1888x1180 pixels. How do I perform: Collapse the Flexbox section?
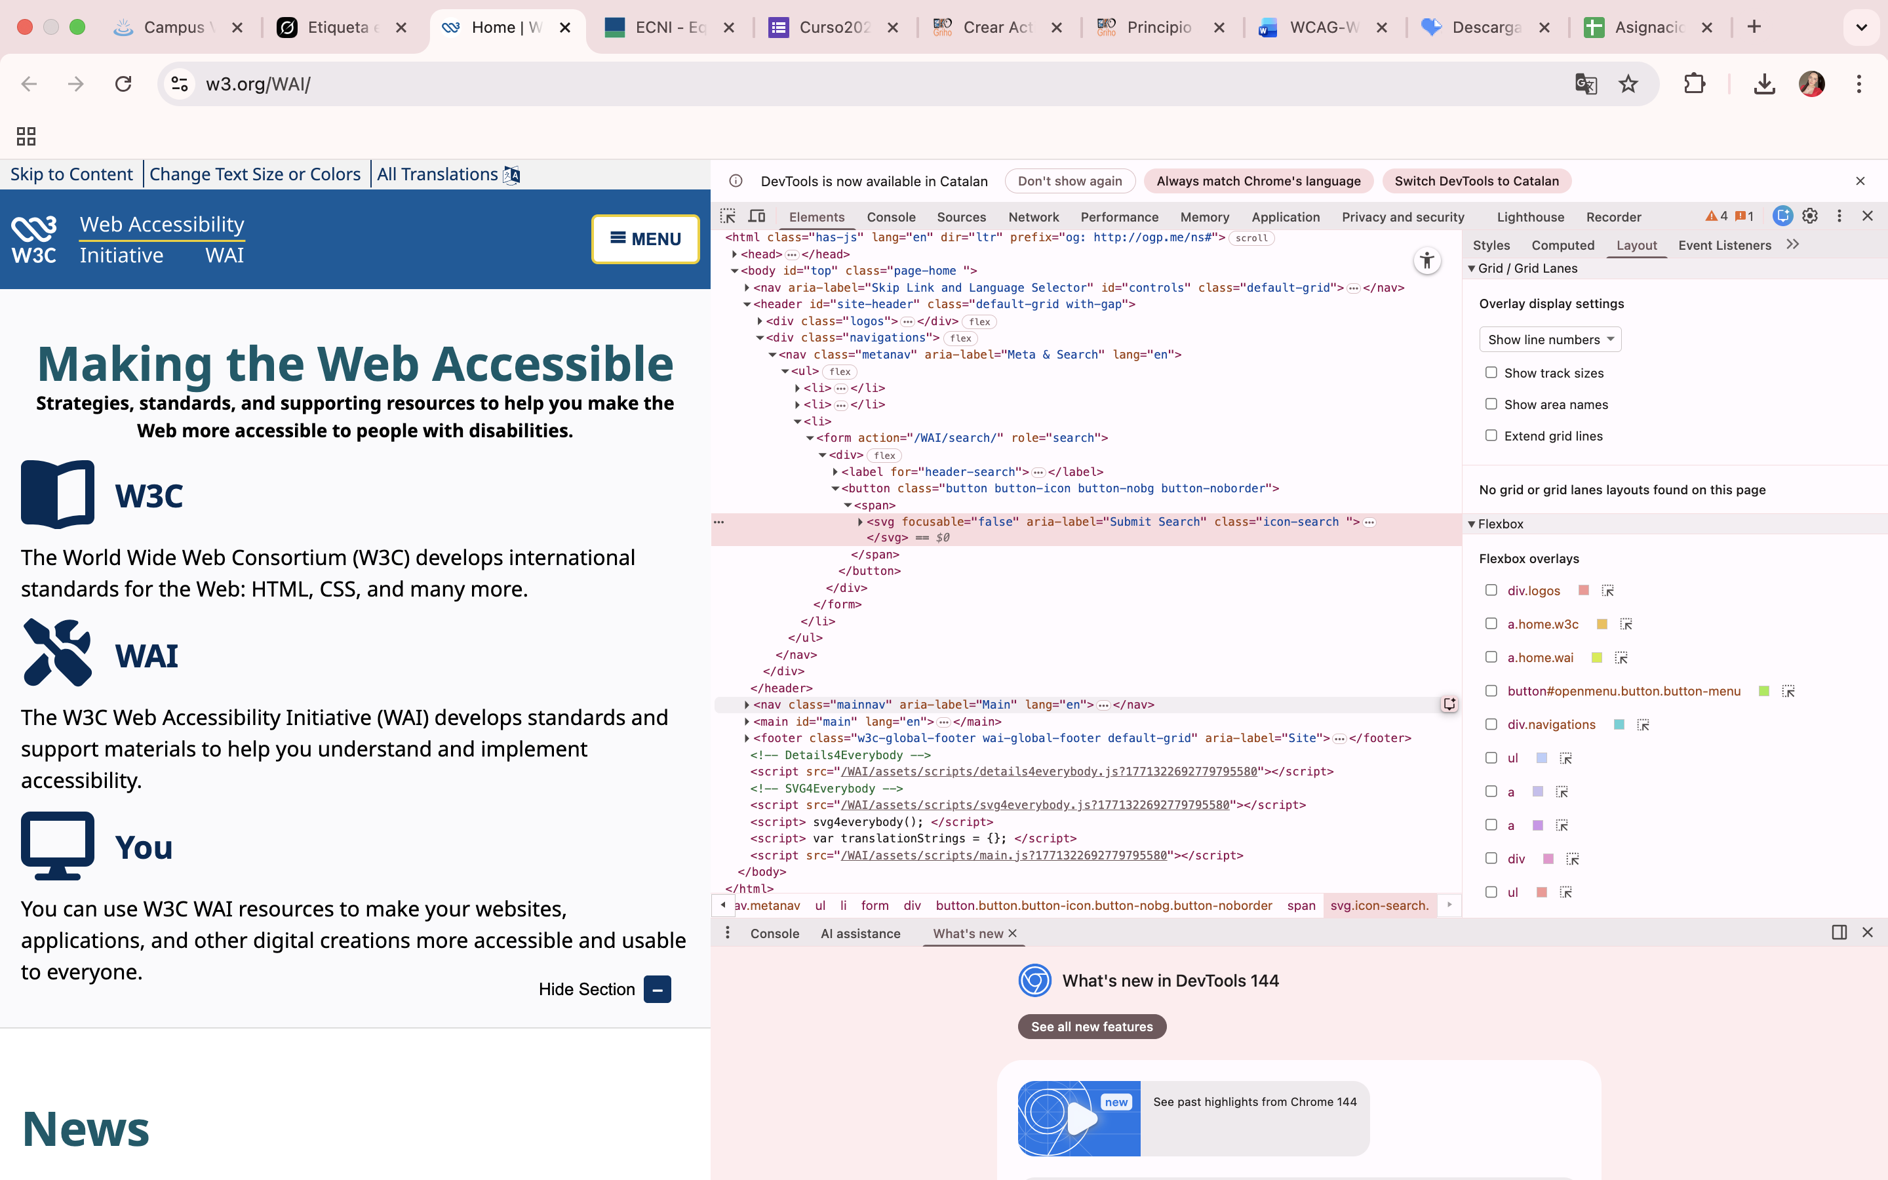click(x=1472, y=524)
